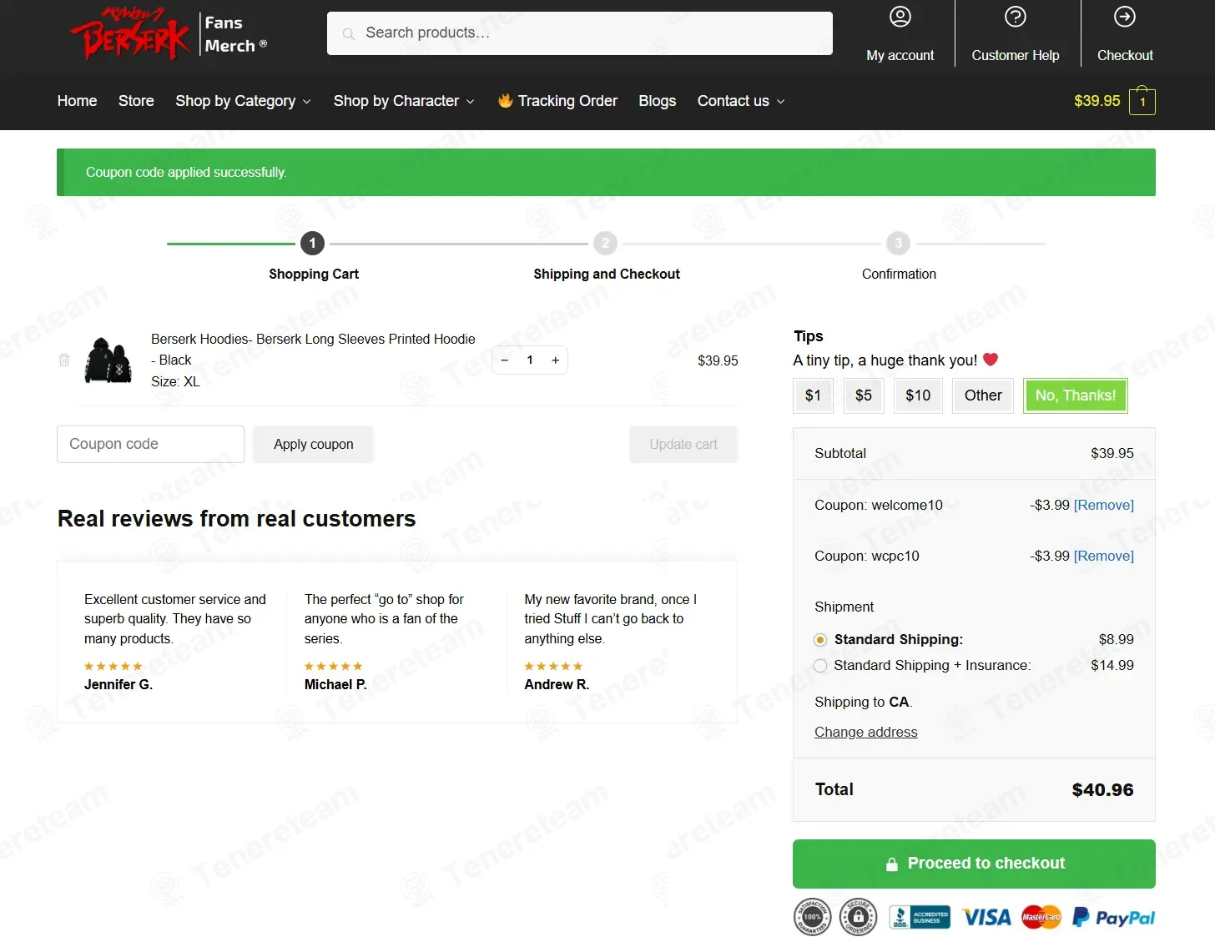The image size is (1215, 937).
Task: Click the 100% satisfaction guarantee badge
Action: pyautogui.click(x=812, y=918)
